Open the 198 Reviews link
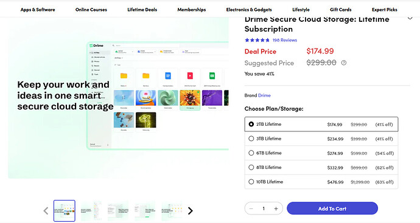Screen dimensions: 420x223 [x=285, y=40]
